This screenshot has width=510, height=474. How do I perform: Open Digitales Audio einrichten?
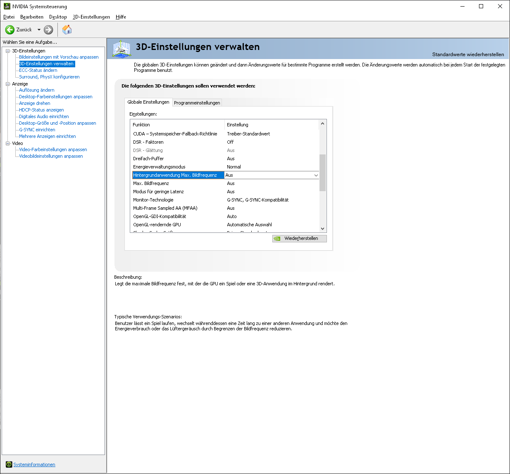[x=44, y=116]
